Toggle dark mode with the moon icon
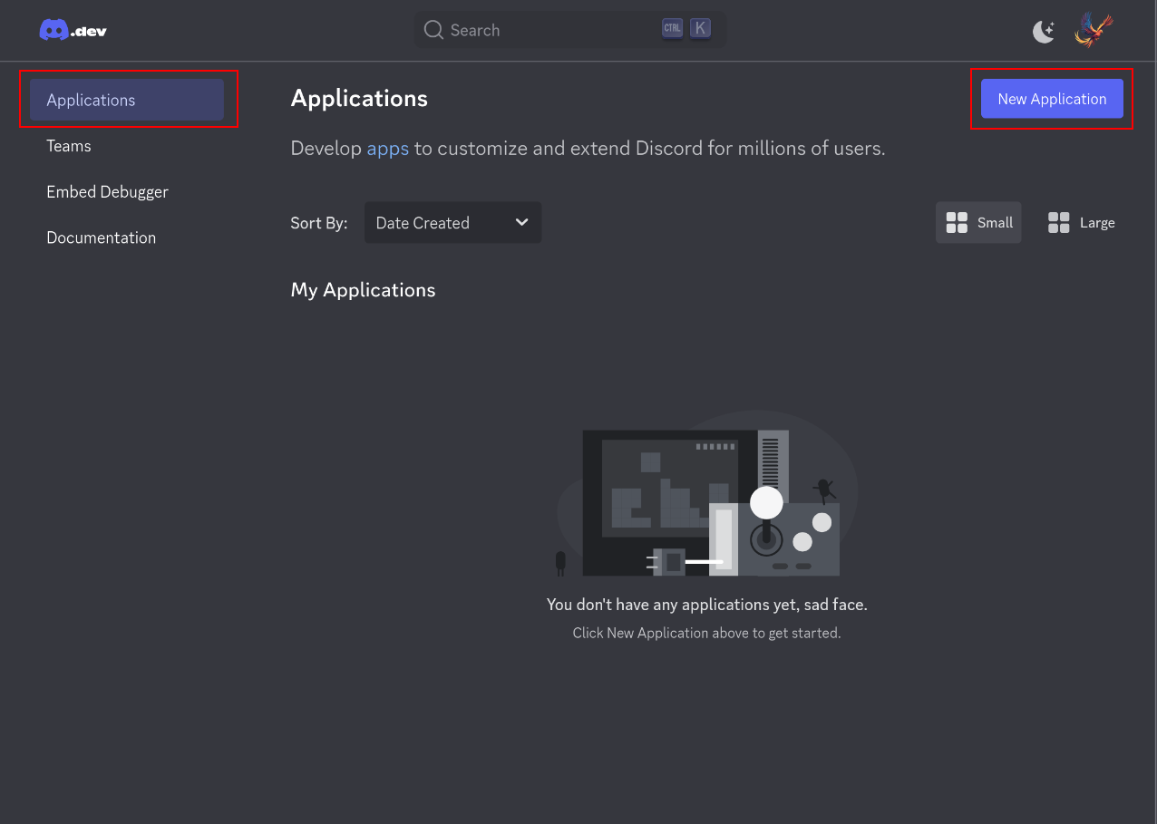Screen dimensions: 1157x824 1043,30
